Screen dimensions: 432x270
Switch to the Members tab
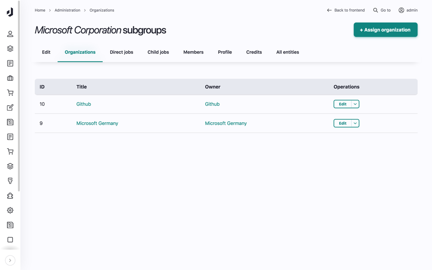(194, 52)
